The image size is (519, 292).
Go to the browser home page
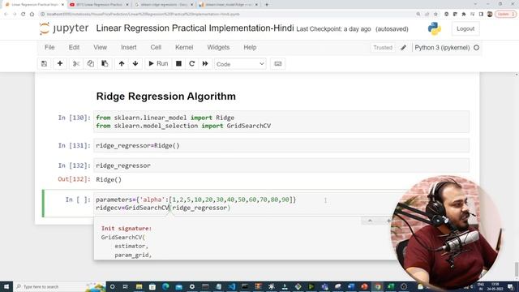click(x=32, y=15)
